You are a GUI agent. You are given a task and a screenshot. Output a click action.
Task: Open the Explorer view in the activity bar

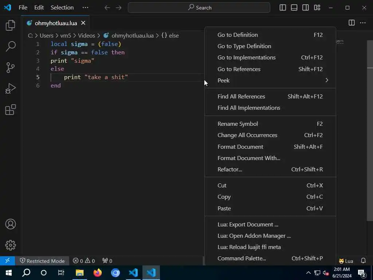[x=11, y=25]
